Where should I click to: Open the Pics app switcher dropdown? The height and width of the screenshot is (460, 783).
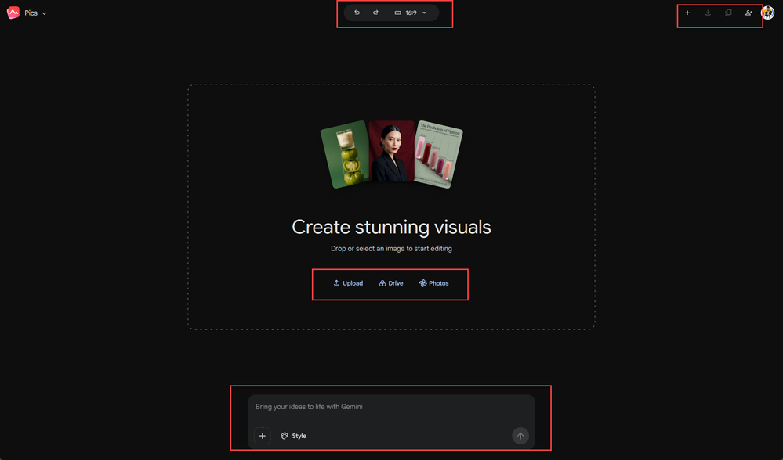click(x=35, y=13)
